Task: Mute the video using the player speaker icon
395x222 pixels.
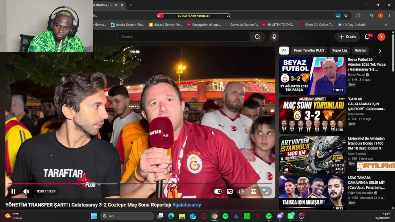Action: point(26,191)
